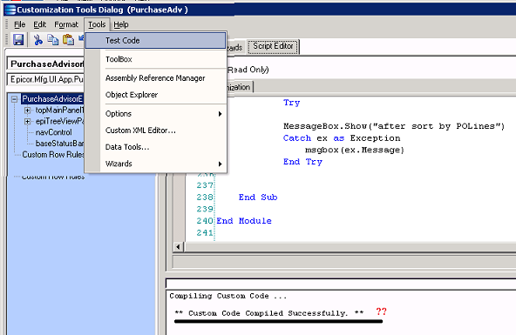Click the msgbox(ex.Message) line
516x335 pixels.
coord(355,150)
